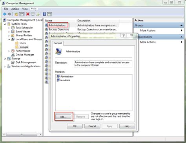Open the Action menu

pos(15,9)
